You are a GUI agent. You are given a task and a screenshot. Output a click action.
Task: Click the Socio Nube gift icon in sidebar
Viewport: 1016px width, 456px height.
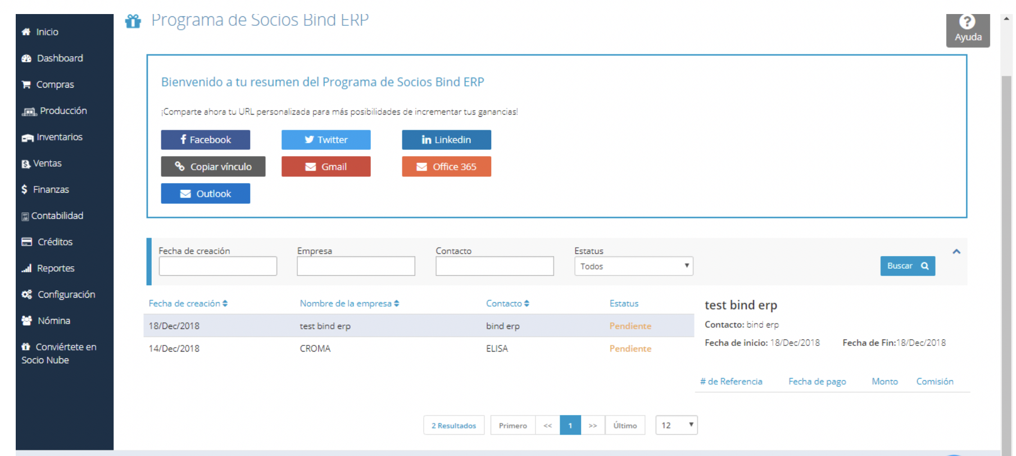(26, 347)
